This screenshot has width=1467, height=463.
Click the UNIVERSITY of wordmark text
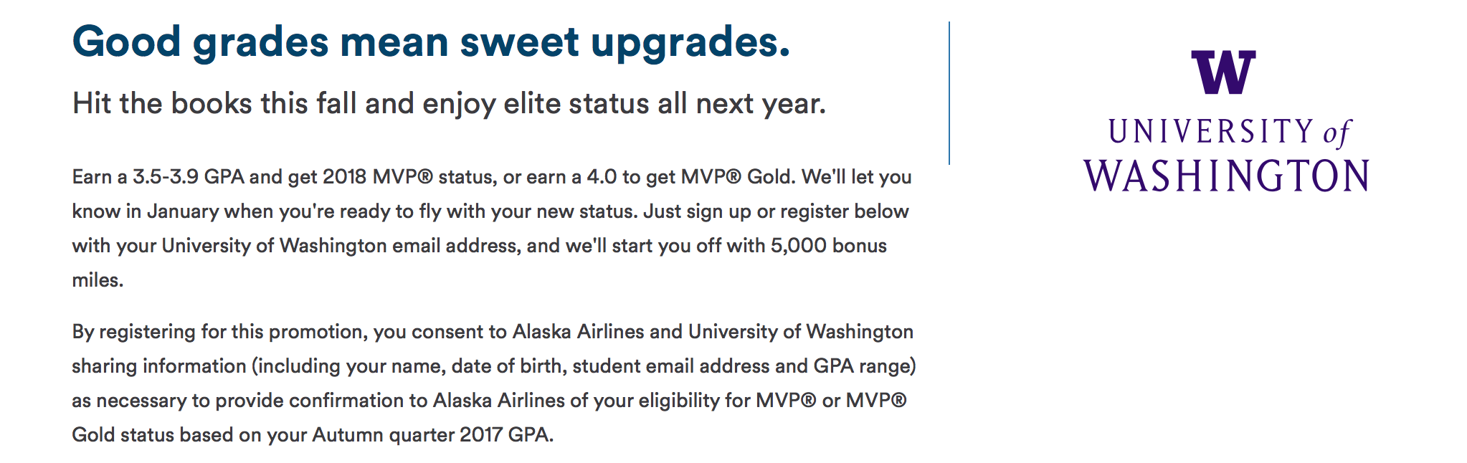[1229, 133]
